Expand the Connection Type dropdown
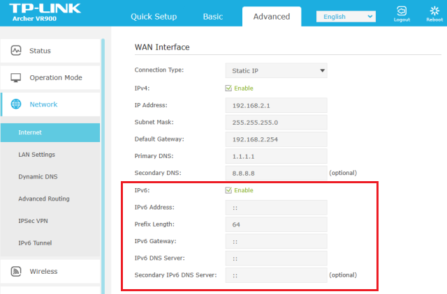The width and height of the screenshot is (447, 294). (x=276, y=71)
